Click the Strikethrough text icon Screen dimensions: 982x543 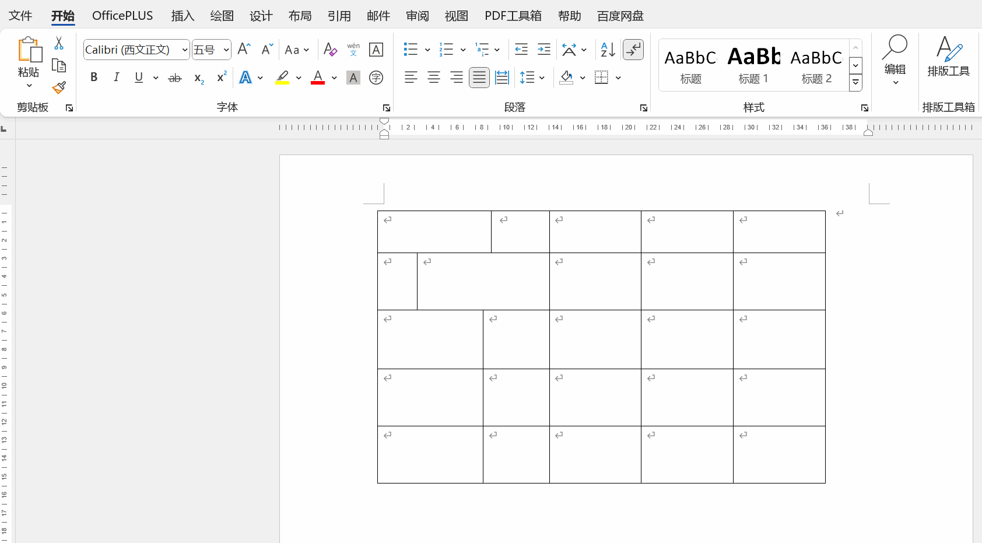pyautogui.click(x=174, y=78)
